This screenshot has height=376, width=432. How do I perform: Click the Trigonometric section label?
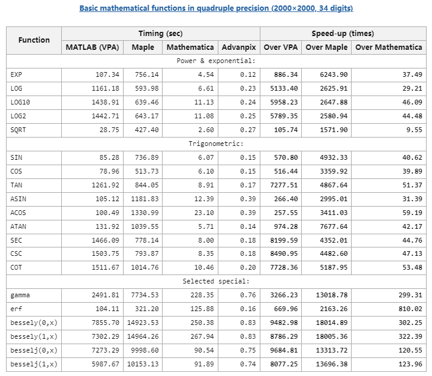216,144
